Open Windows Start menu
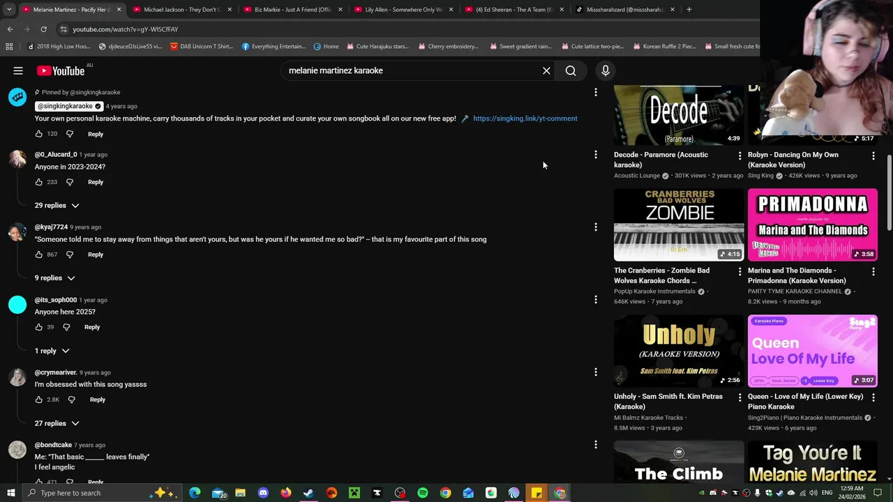 pyautogui.click(x=10, y=493)
